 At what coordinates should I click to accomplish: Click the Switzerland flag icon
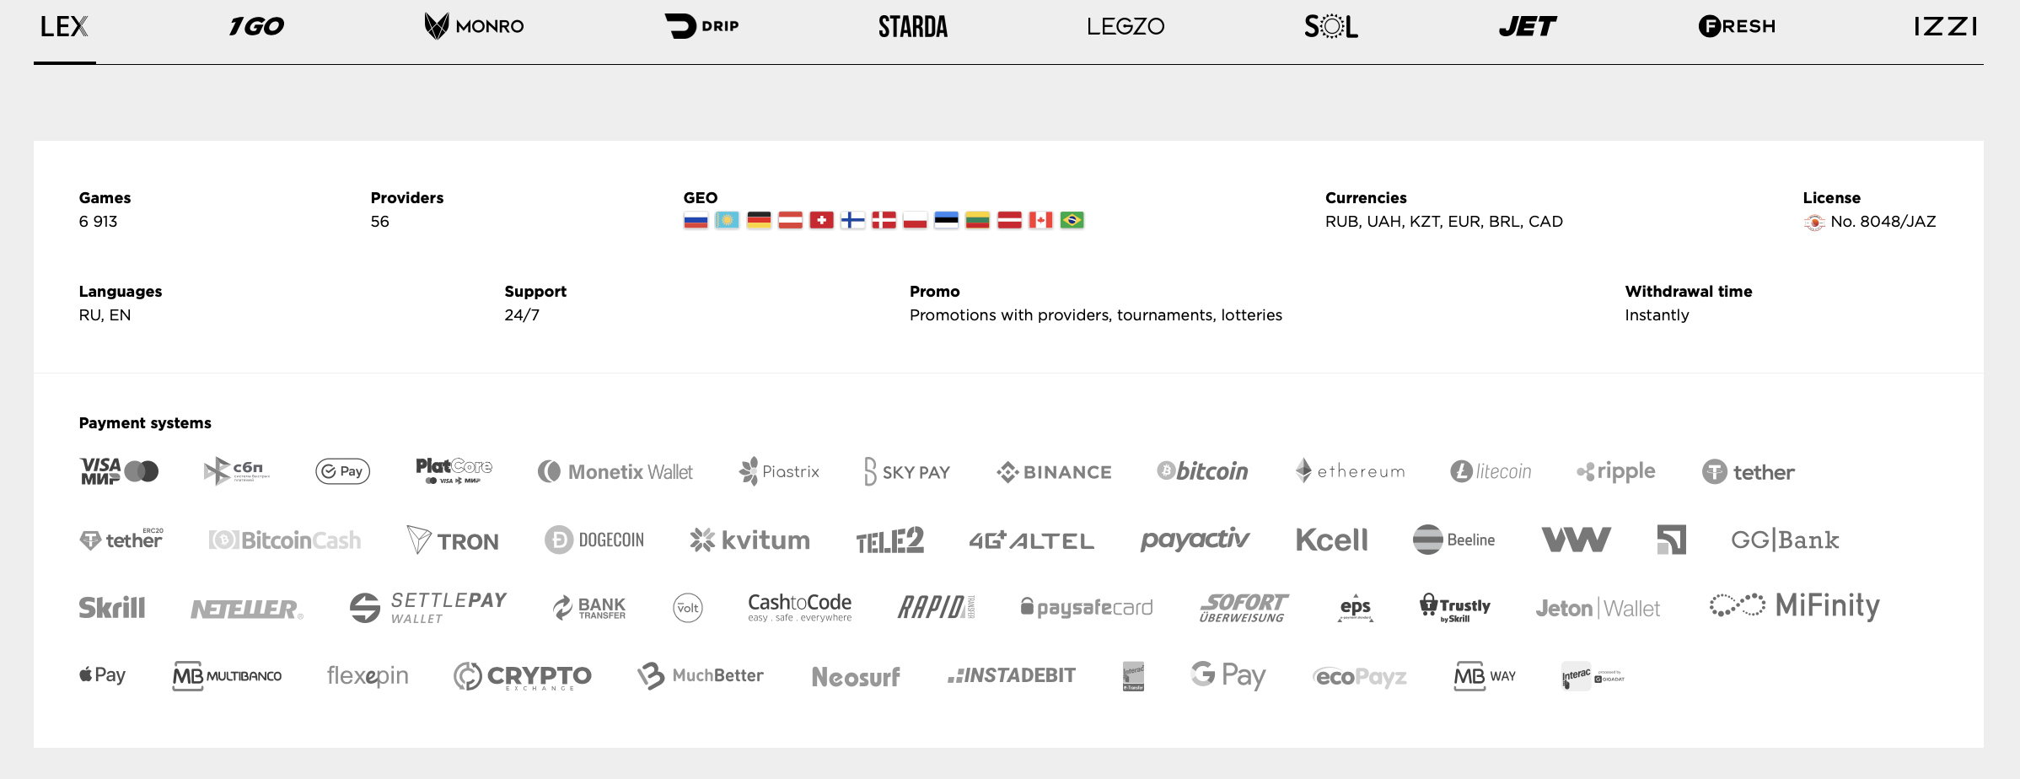821,221
